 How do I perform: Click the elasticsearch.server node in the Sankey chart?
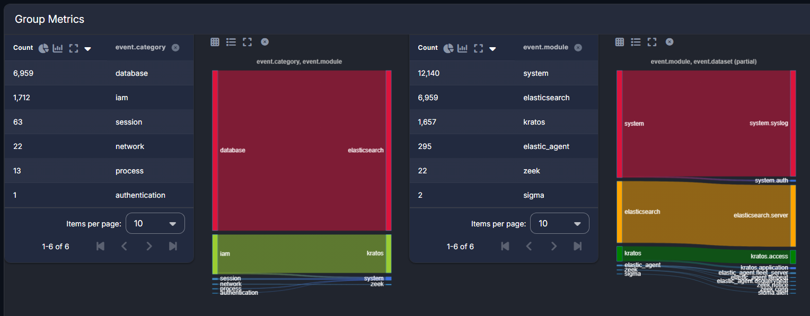click(x=793, y=216)
